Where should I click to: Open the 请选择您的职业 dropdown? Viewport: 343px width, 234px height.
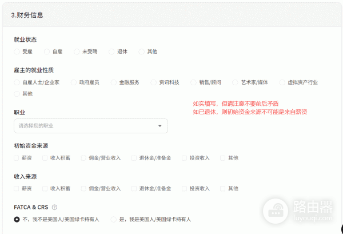tap(91, 126)
